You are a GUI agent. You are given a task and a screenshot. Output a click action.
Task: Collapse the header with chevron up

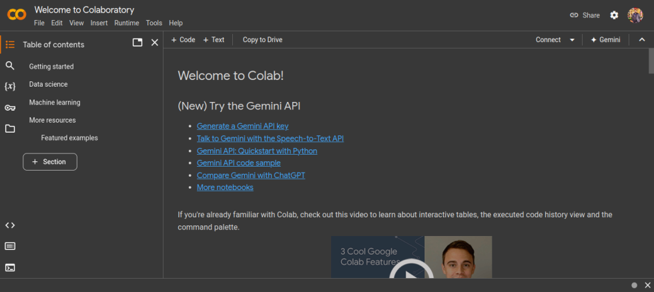(642, 40)
